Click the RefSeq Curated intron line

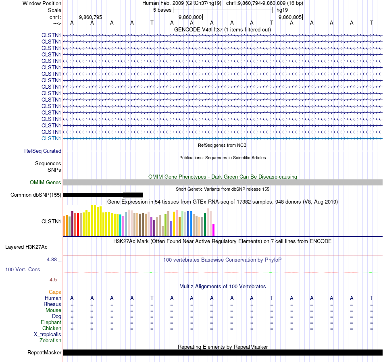point(223,151)
